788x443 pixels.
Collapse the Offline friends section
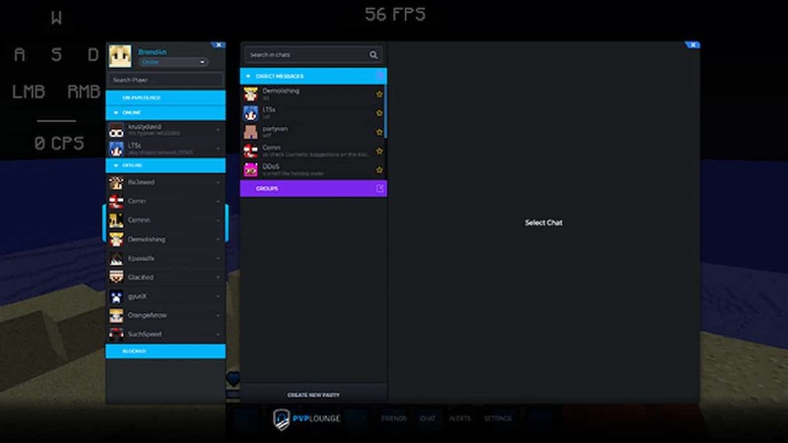click(112, 165)
